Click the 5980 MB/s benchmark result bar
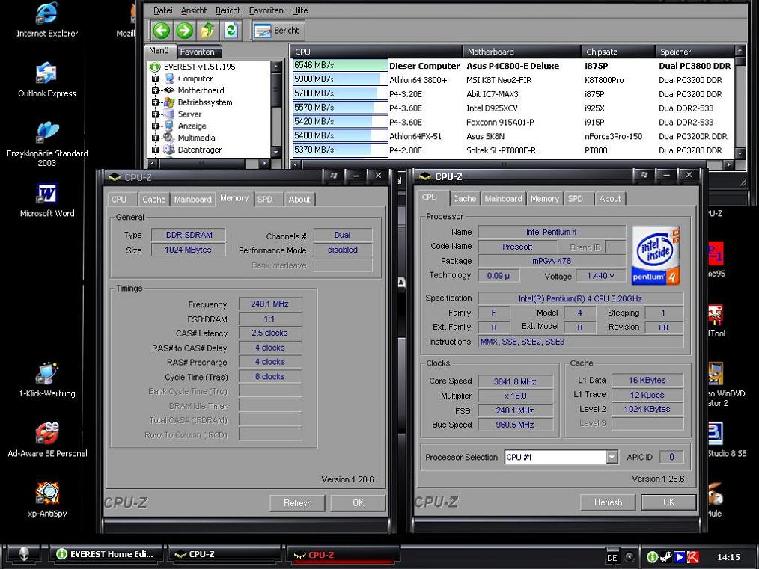 click(x=340, y=79)
